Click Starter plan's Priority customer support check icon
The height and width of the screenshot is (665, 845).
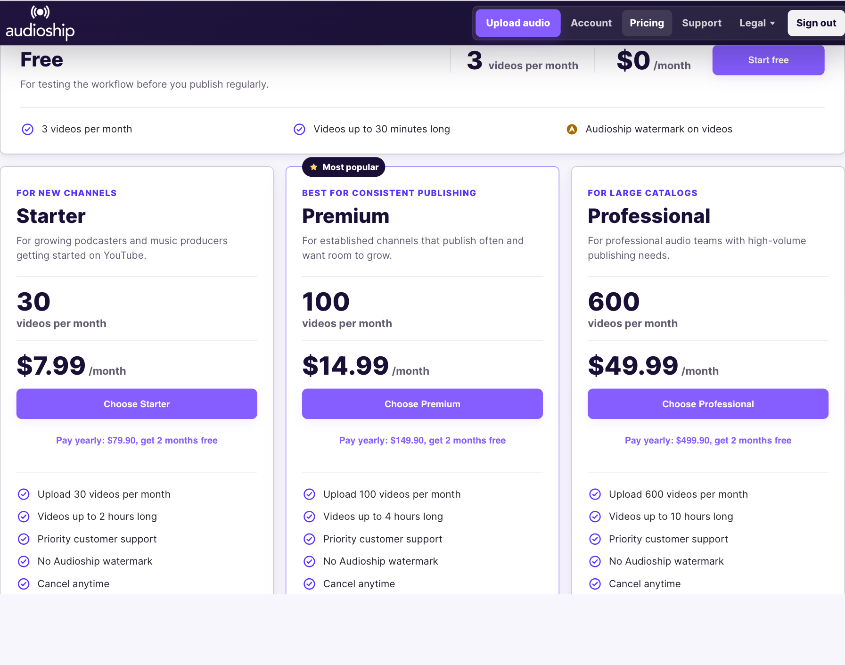coord(24,539)
